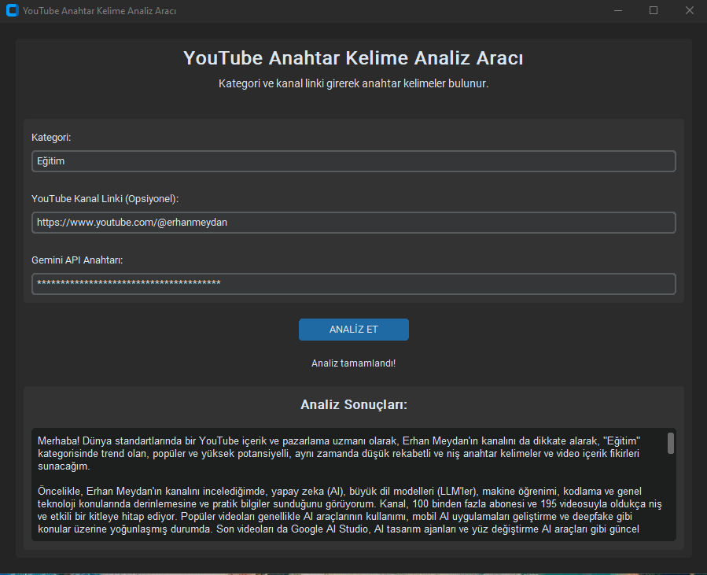Click the 'Gemini API Anahtarı:' label

pyautogui.click(x=77, y=260)
